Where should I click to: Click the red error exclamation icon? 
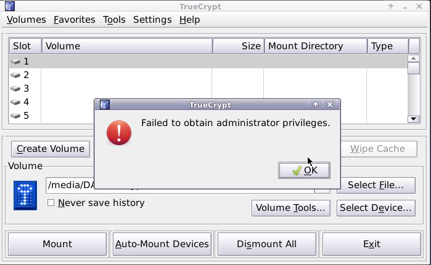click(119, 132)
